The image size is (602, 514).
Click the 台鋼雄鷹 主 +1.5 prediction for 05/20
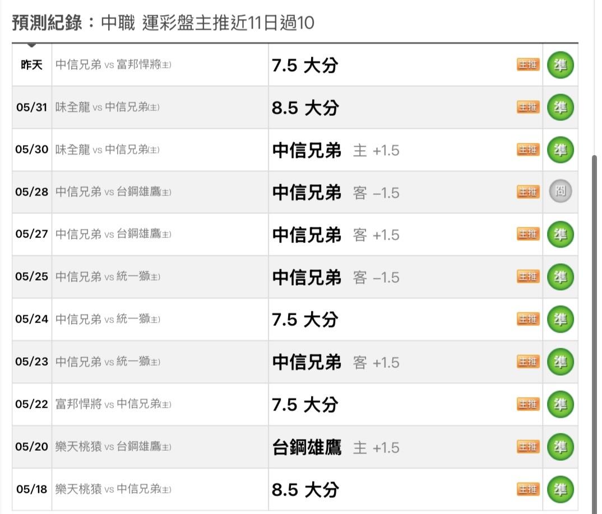pyautogui.click(x=336, y=447)
